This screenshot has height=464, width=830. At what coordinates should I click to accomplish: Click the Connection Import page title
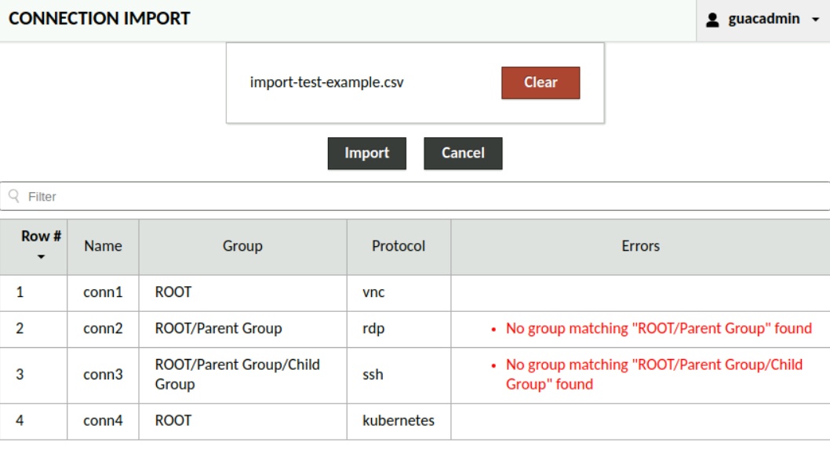click(x=100, y=19)
